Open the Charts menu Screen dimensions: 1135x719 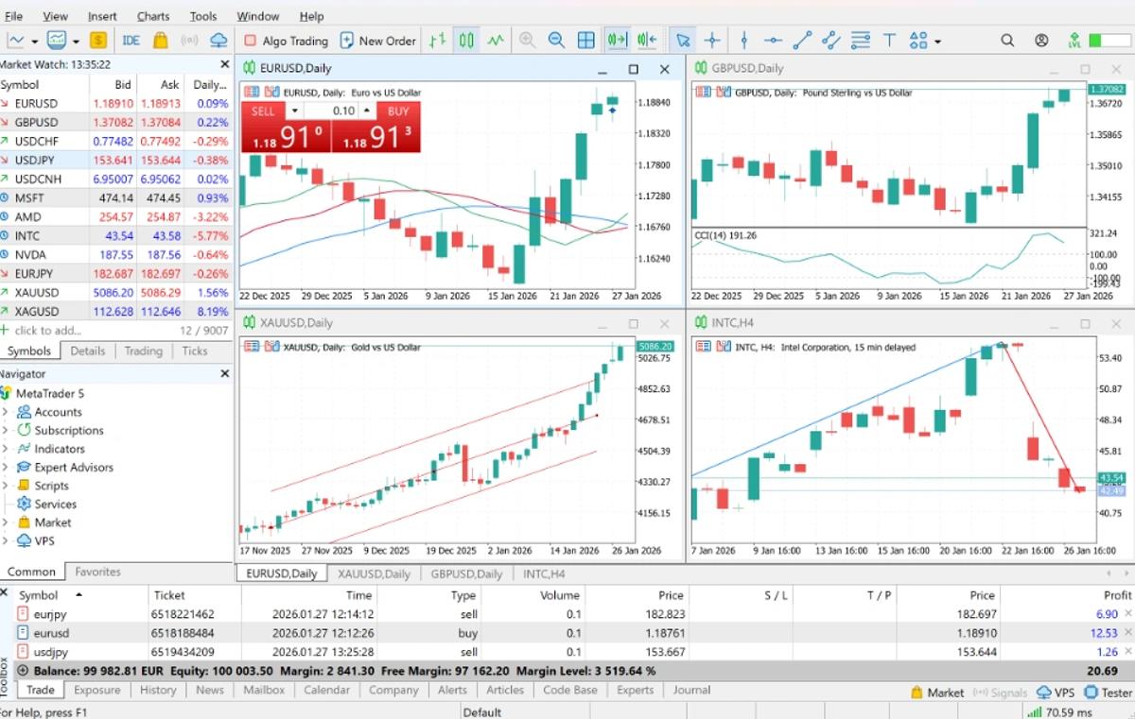click(x=153, y=16)
